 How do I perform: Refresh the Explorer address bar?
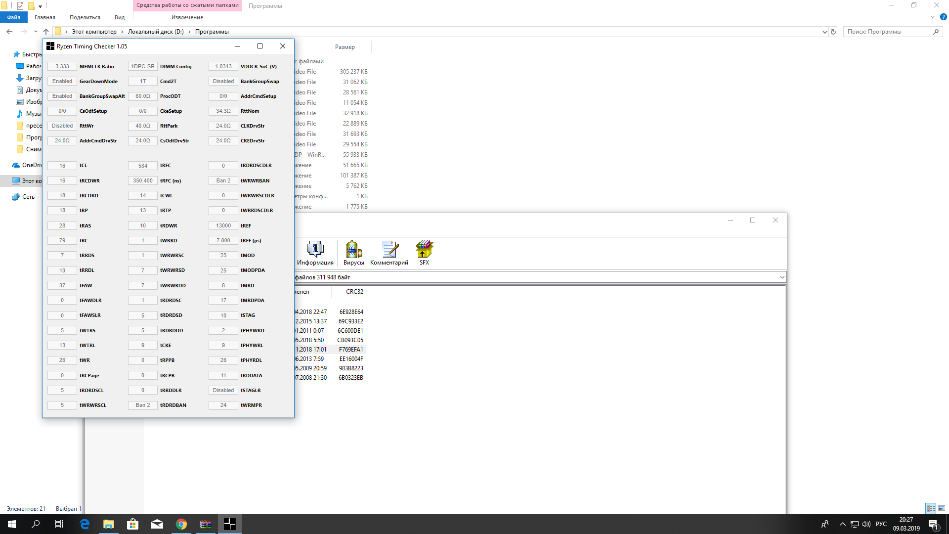point(833,32)
